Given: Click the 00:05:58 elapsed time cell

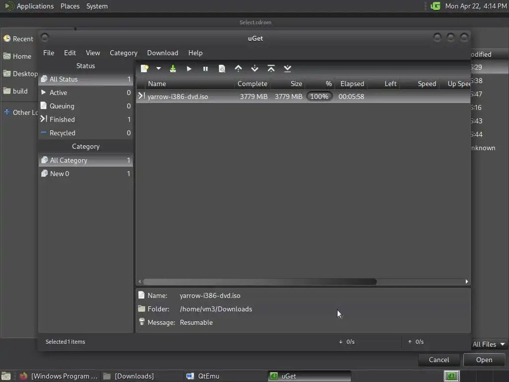Looking at the screenshot, I should [351, 96].
